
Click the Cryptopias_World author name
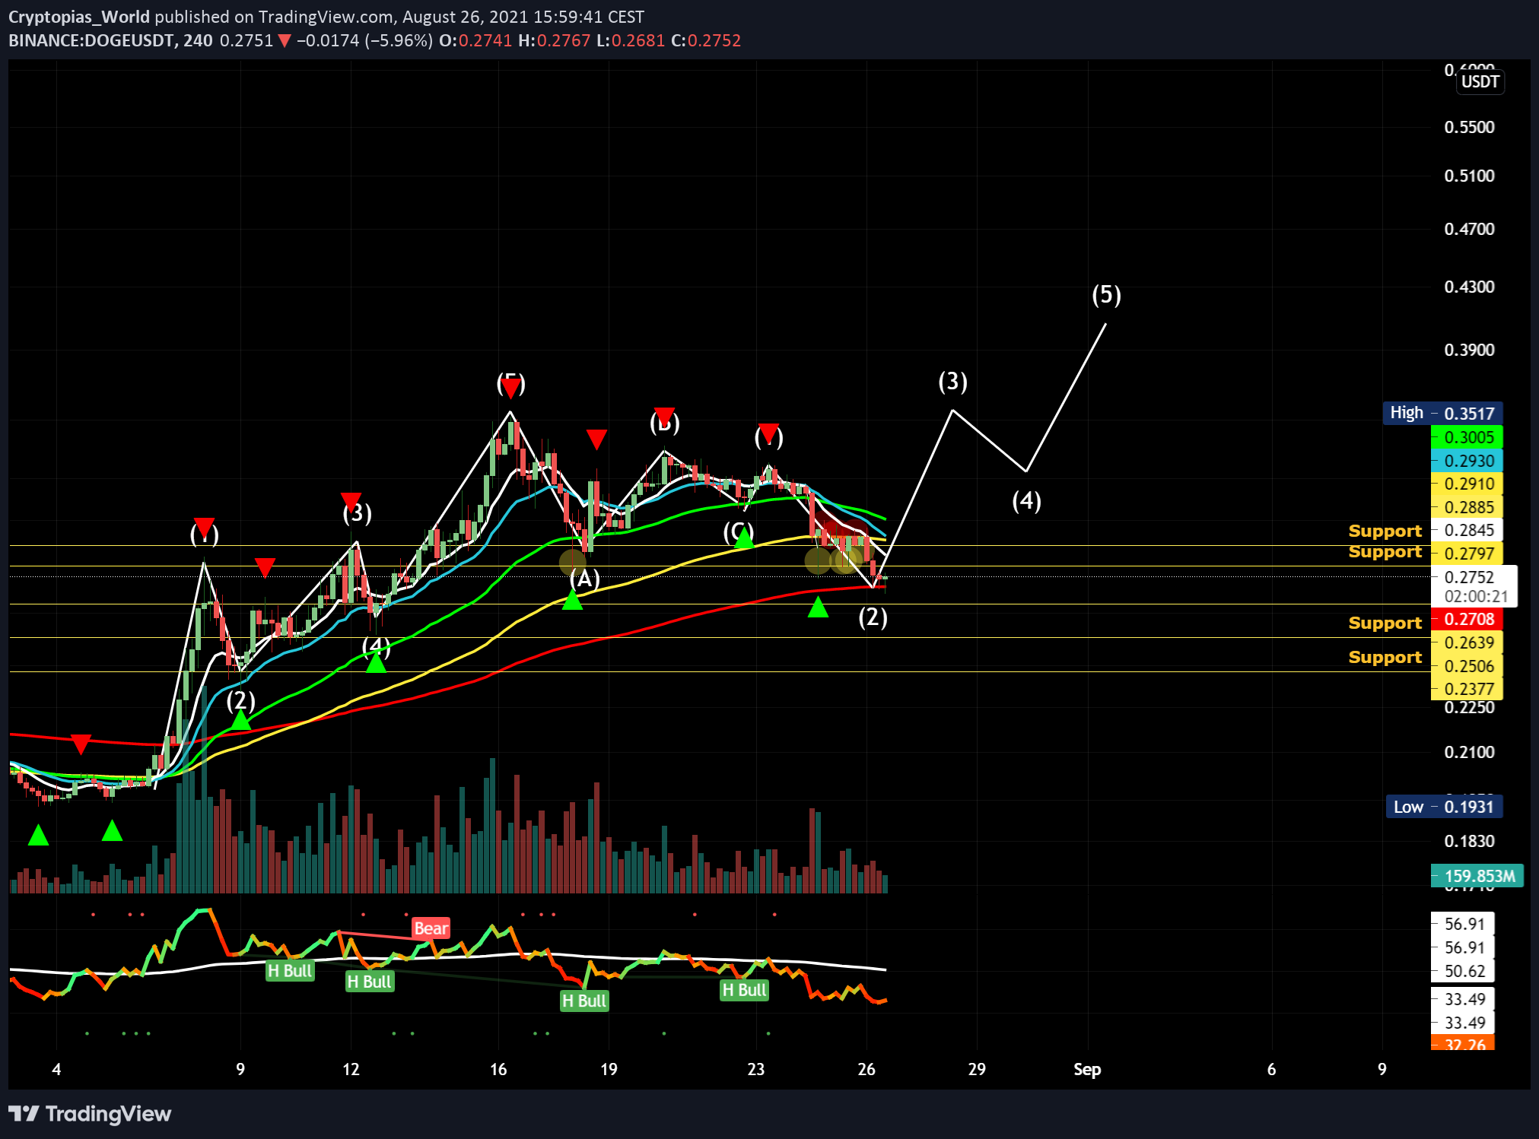tap(79, 17)
